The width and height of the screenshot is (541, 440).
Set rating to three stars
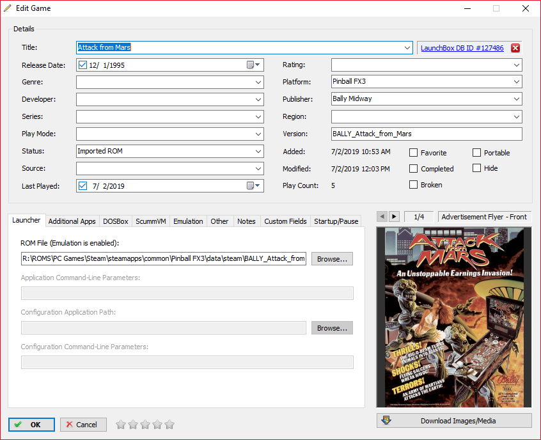(145, 424)
